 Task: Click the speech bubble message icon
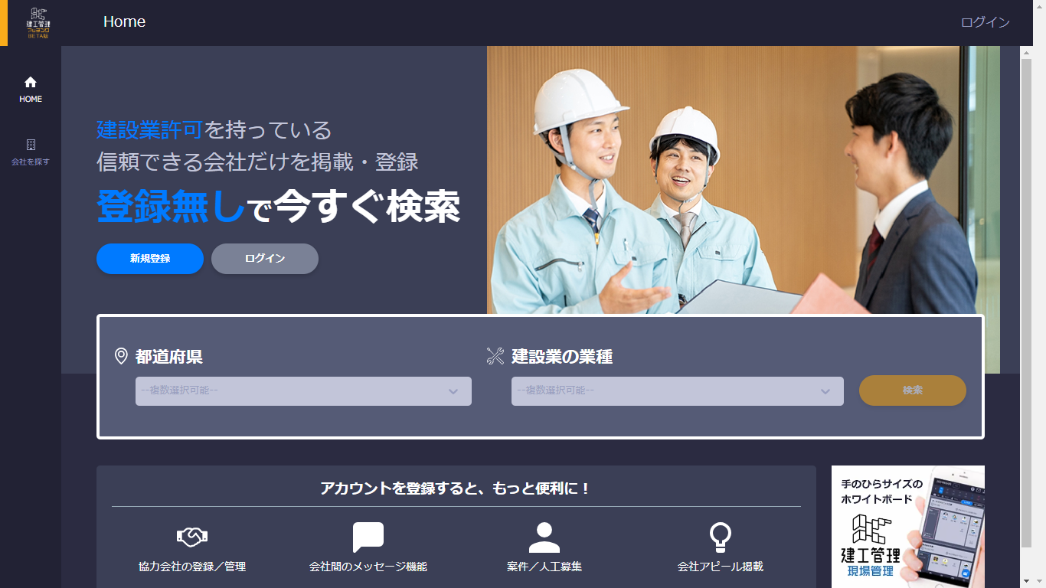tap(368, 537)
